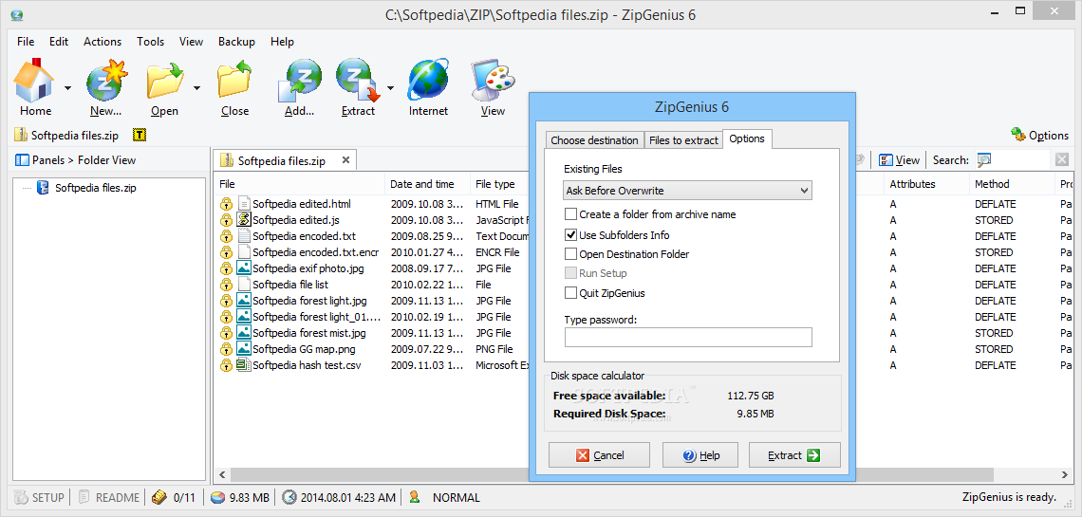
Task: Click the NORMAL user status icon
Action: coord(414,497)
